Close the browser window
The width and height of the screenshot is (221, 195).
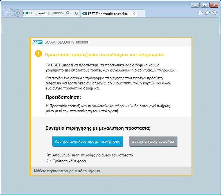tap(214, 5)
